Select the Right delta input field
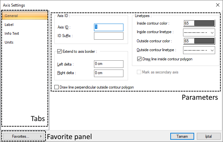The image size is (223, 142). pos(108,73)
